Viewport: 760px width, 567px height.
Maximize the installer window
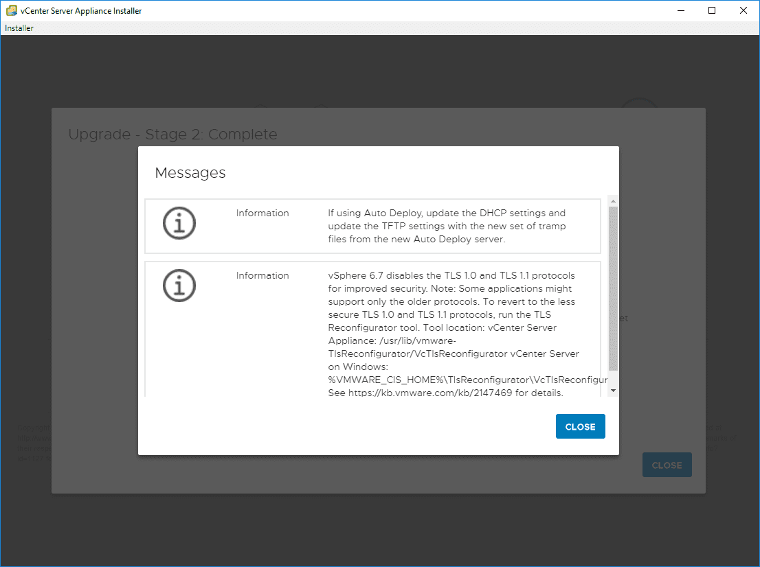pyautogui.click(x=711, y=10)
